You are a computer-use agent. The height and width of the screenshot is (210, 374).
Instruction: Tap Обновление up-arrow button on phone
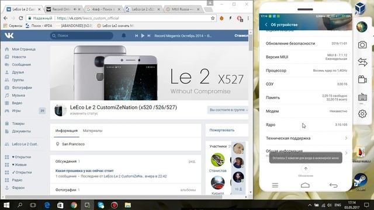(x=306, y=169)
